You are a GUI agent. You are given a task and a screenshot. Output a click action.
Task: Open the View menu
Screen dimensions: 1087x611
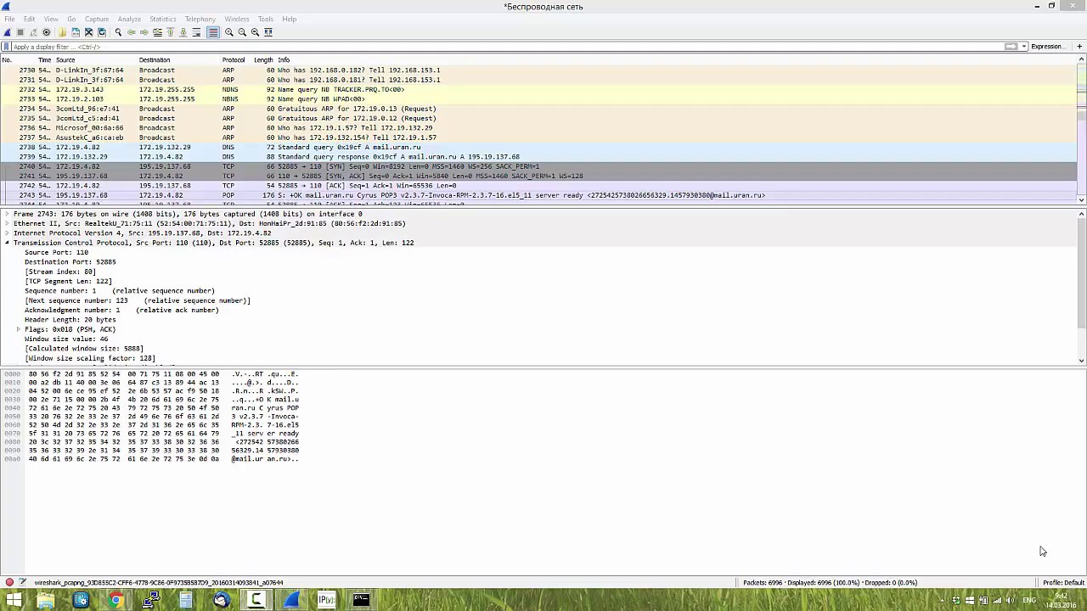(x=51, y=19)
